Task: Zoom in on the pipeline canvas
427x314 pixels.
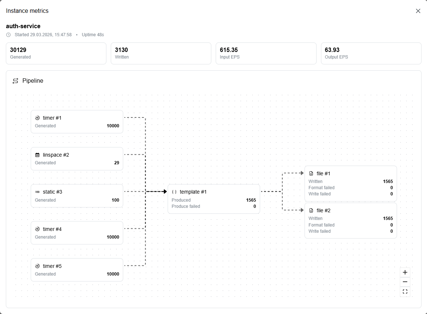Action: pyautogui.click(x=405, y=272)
